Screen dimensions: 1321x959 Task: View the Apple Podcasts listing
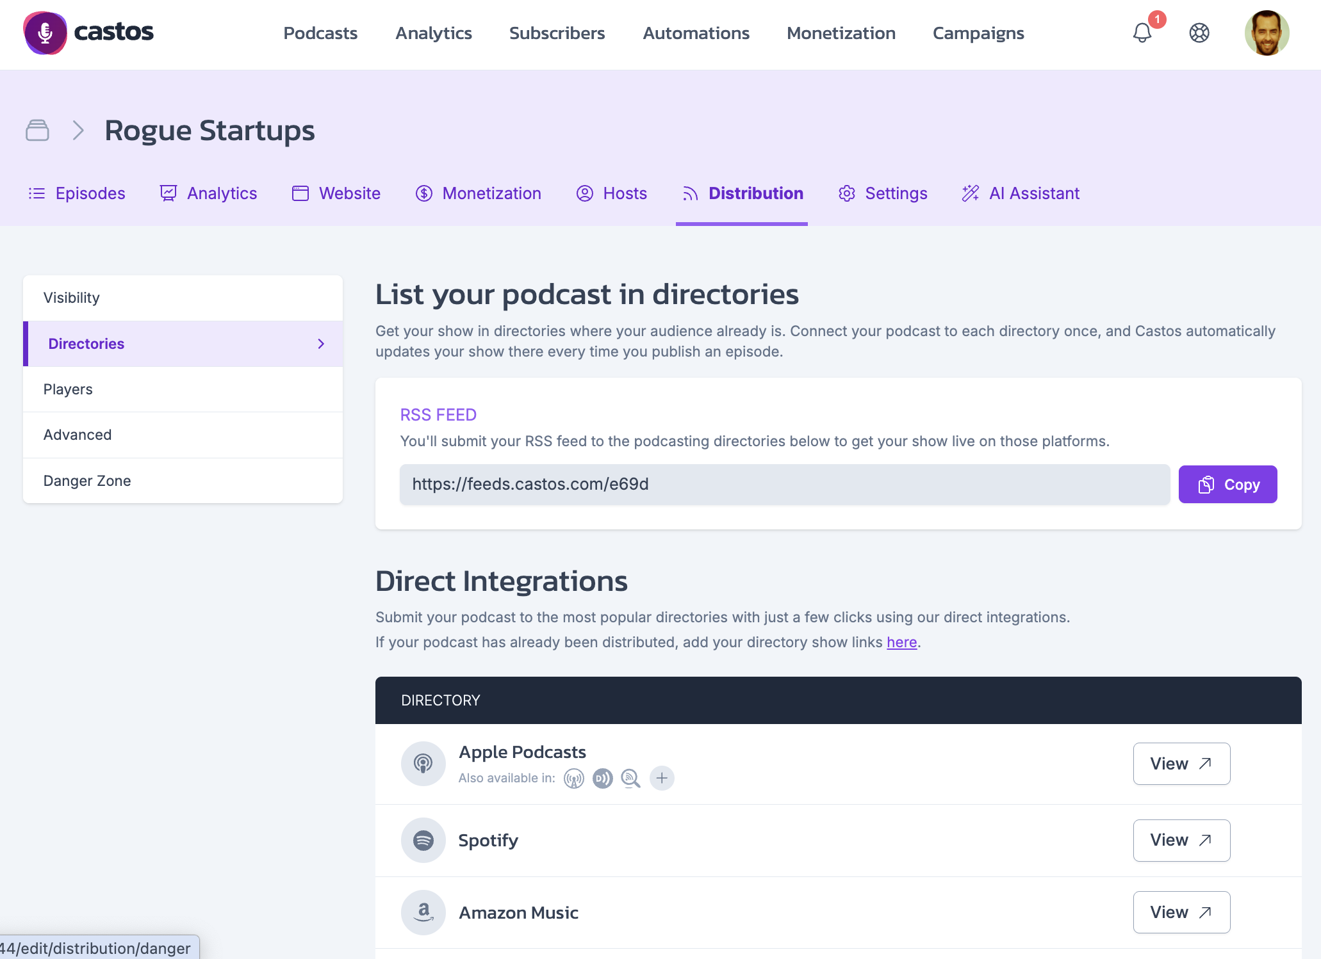pos(1181,764)
